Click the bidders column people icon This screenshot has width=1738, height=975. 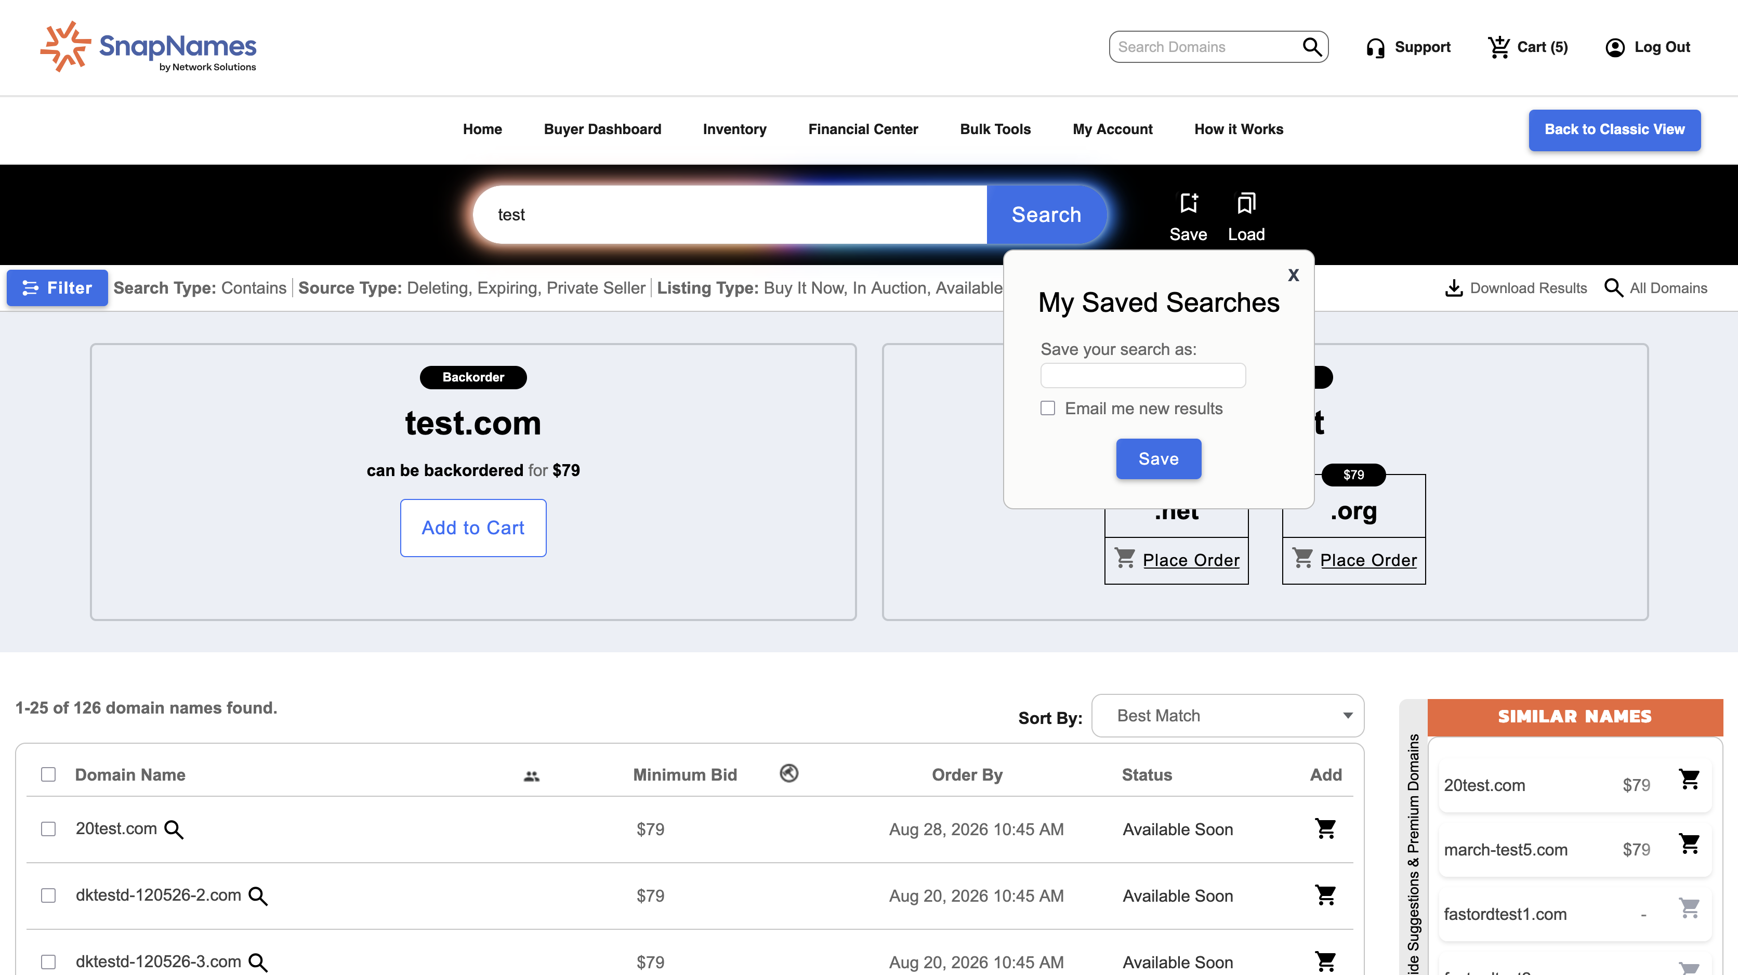532,776
